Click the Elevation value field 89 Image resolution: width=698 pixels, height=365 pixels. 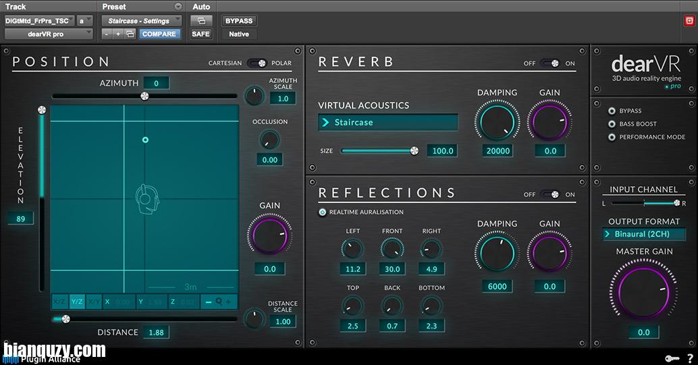click(x=20, y=219)
